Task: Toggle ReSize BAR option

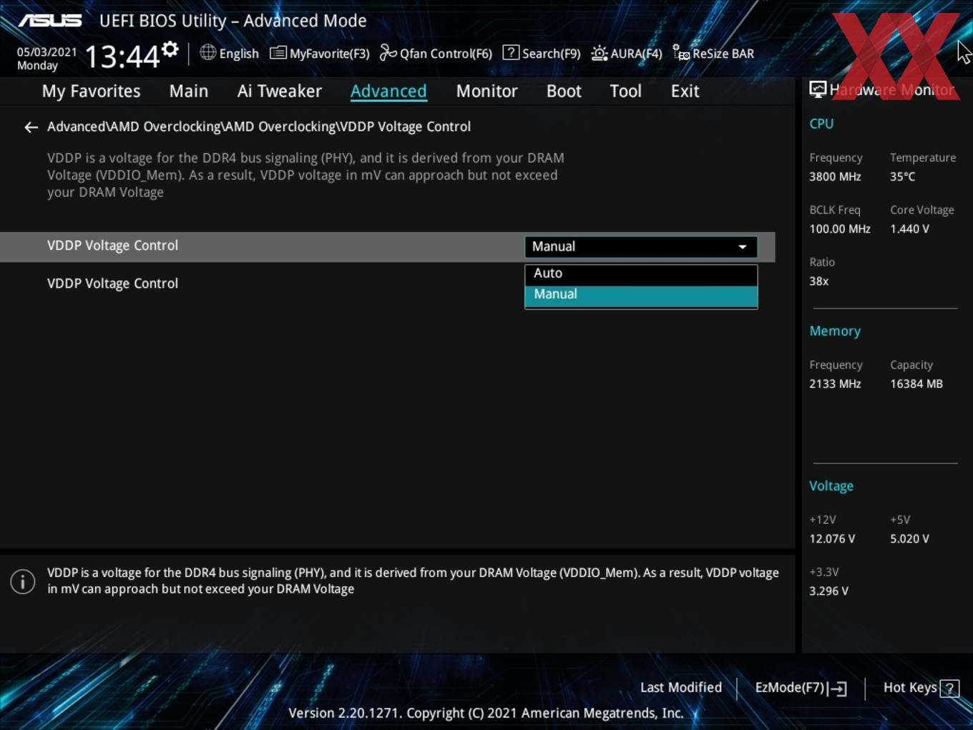Action: coord(713,53)
